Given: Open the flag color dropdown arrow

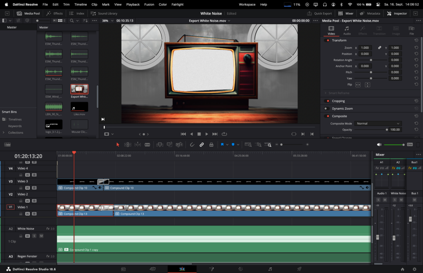Looking at the screenshot, I should (x=227, y=145).
